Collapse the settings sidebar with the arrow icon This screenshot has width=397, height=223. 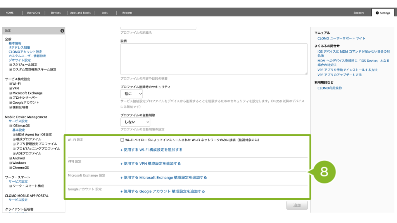pyautogui.click(x=62, y=31)
